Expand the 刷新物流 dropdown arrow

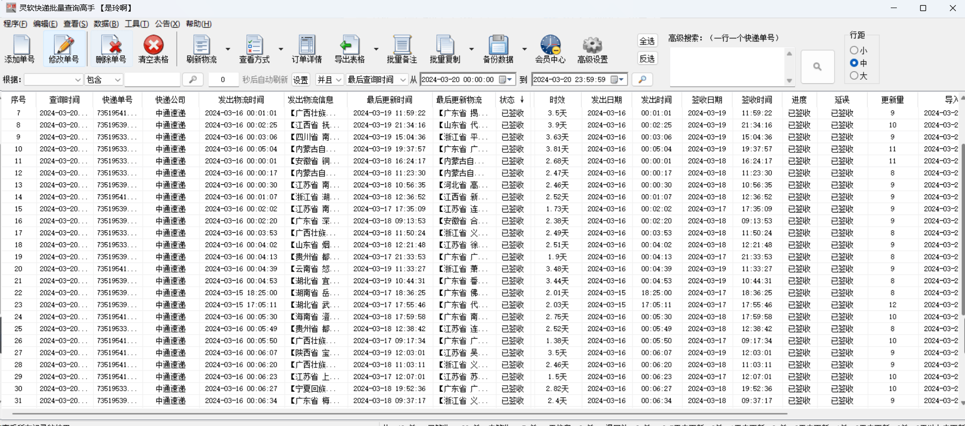[228, 49]
